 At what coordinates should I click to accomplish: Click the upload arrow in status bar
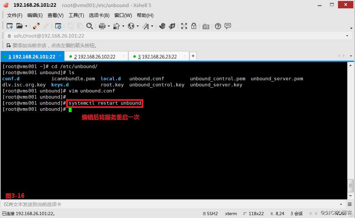point(311,214)
